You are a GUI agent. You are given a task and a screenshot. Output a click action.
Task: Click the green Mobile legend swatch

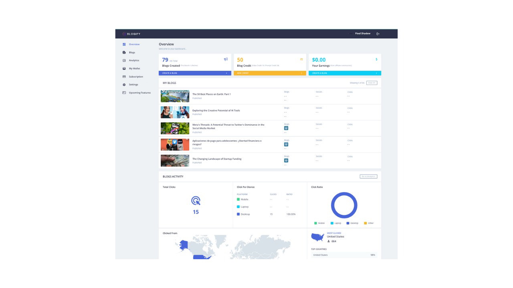click(x=316, y=223)
